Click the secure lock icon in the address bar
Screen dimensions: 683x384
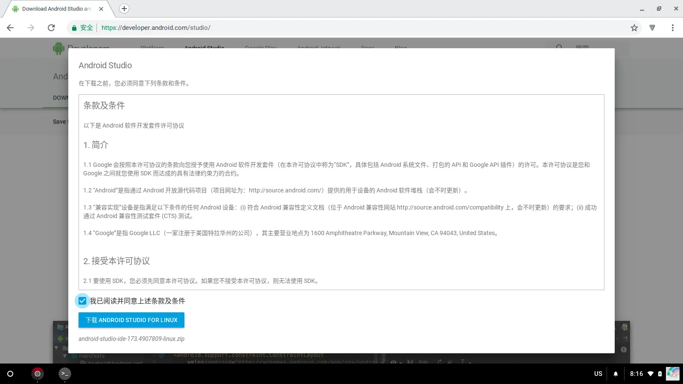(74, 27)
